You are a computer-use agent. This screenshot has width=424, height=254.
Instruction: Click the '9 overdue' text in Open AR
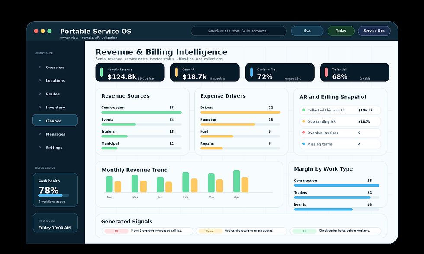[217, 79]
